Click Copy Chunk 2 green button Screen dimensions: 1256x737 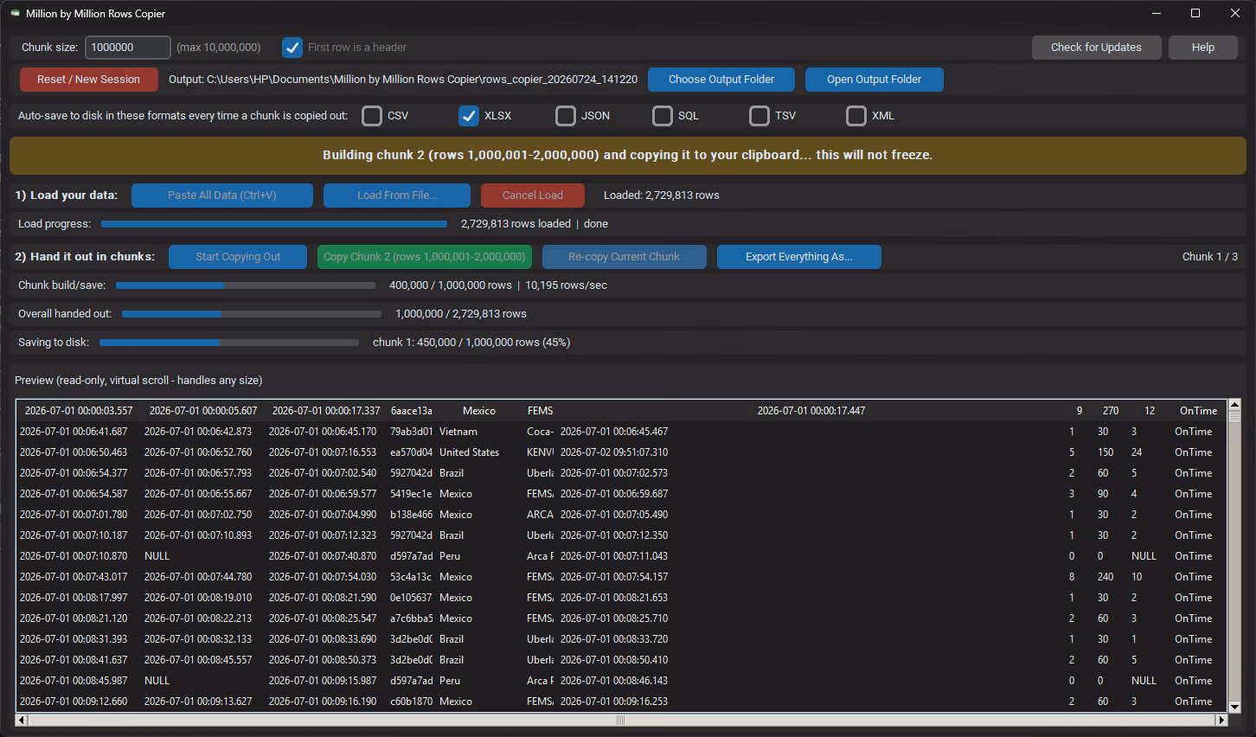[x=425, y=257]
